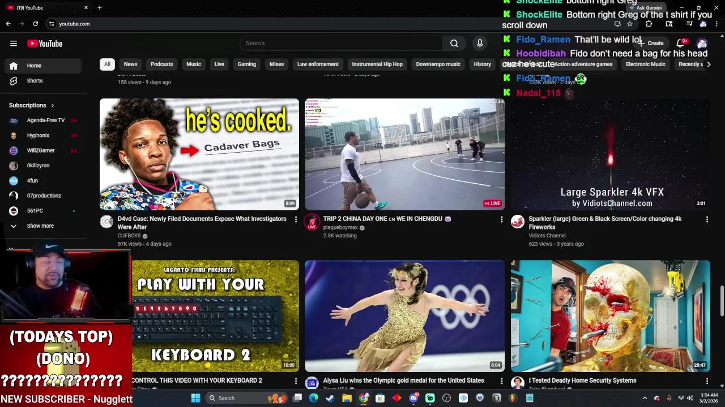Select the Music filter chip

point(194,64)
